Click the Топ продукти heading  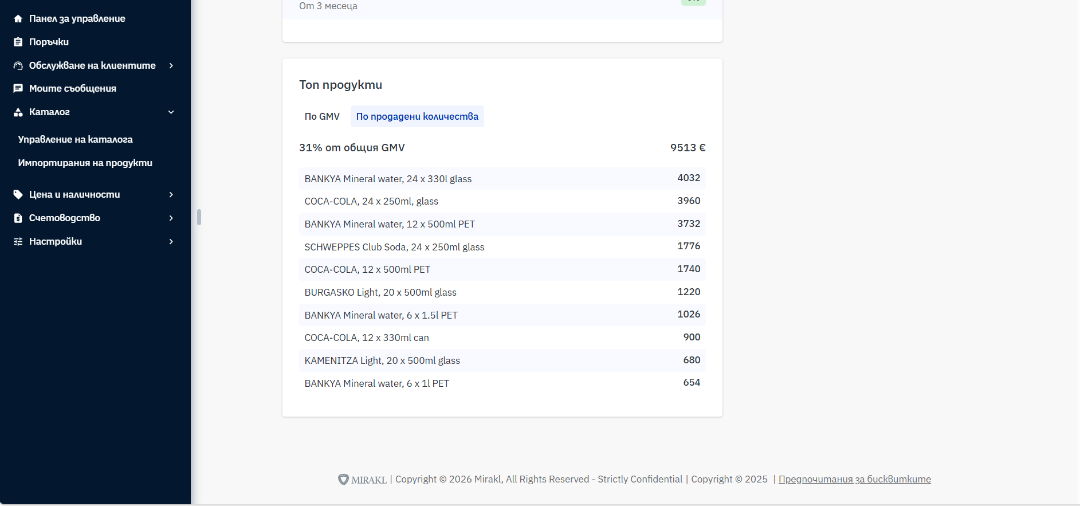[340, 85]
